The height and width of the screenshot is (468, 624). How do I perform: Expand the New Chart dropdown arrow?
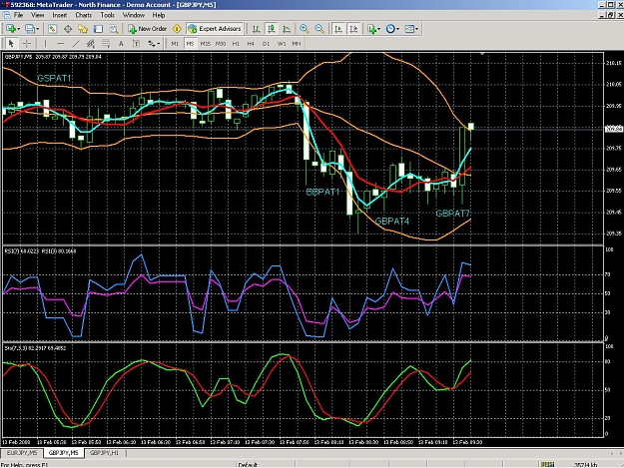click(18, 29)
